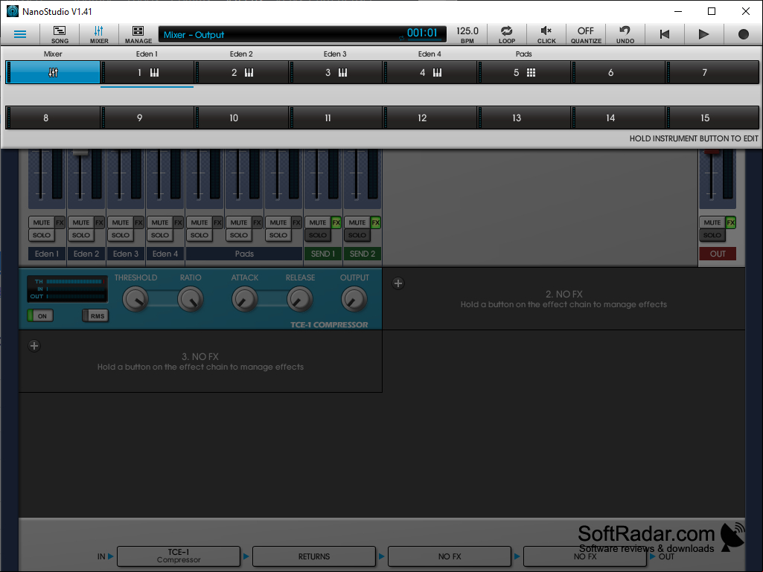
Task: Start recording with the Record button
Action: point(743,34)
